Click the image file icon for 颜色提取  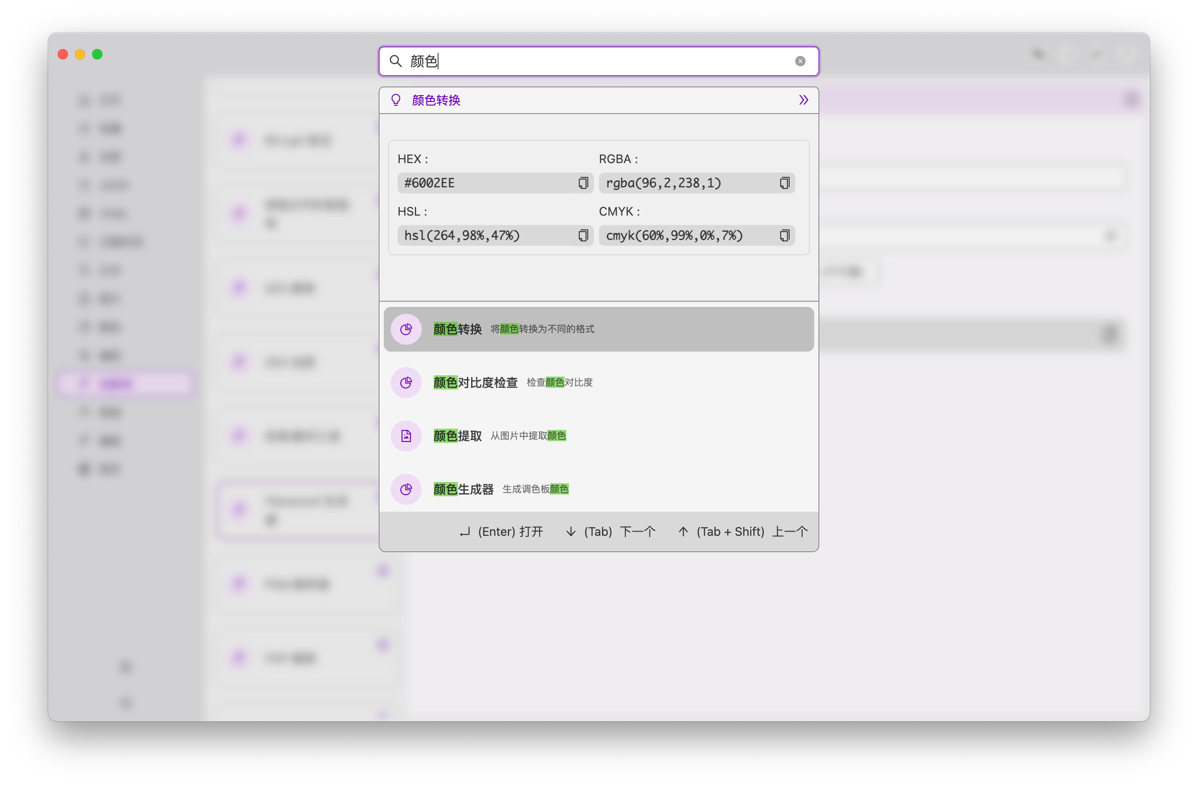coord(406,436)
